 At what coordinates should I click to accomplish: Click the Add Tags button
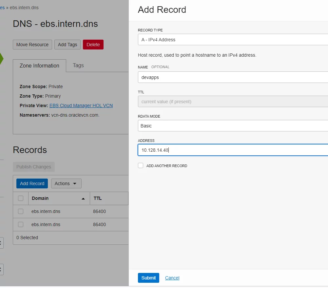tap(68, 45)
